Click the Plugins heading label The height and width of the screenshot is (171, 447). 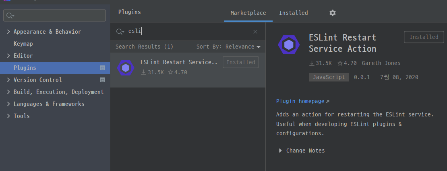[x=129, y=12]
